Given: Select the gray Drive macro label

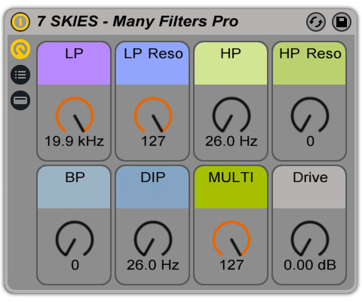Looking at the screenshot, I should [x=309, y=187].
